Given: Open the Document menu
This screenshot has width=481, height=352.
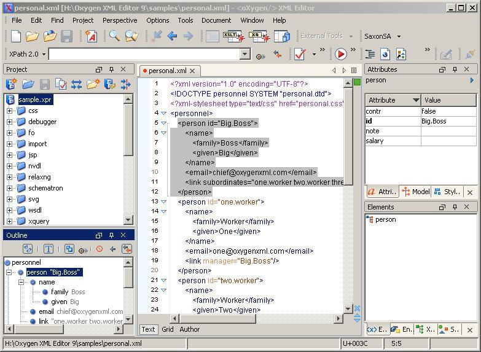Looking at the screenshot, I should [216, 20].
